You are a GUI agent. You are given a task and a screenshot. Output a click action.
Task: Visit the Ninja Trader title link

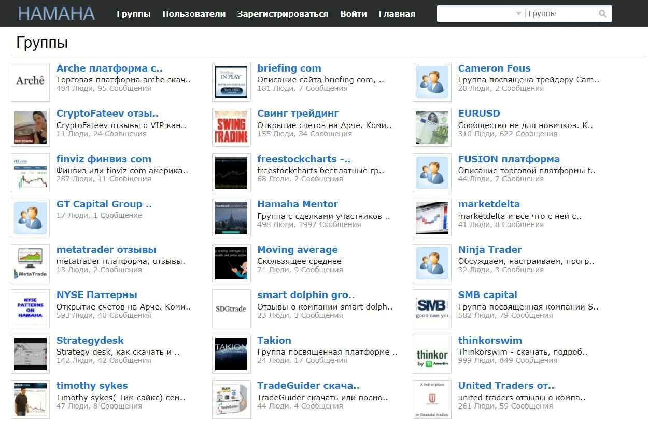point(490,249)
